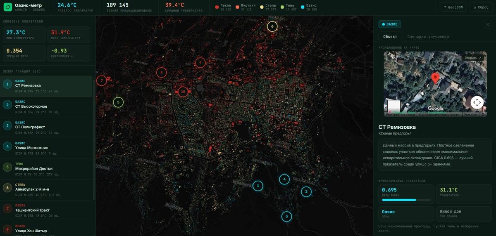Select red map marker number 9
Viewport: 496px width, 236px height.
click(200, 63)
